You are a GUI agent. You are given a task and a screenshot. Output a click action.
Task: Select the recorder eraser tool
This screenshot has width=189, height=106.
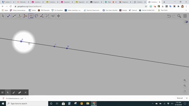tap(20, 92)
